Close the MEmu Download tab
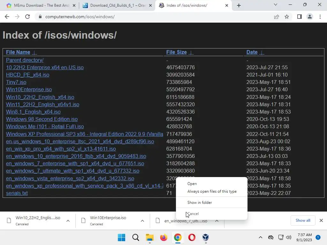The height and width of the screenshot is (245, 327). [74, 5]
